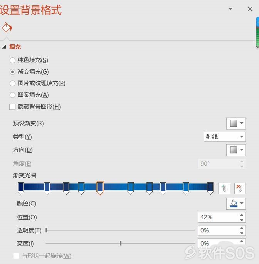Click the 渐变光圈 label
The height and width of the screenshot is (264, 259).
[x=25, y=175]
